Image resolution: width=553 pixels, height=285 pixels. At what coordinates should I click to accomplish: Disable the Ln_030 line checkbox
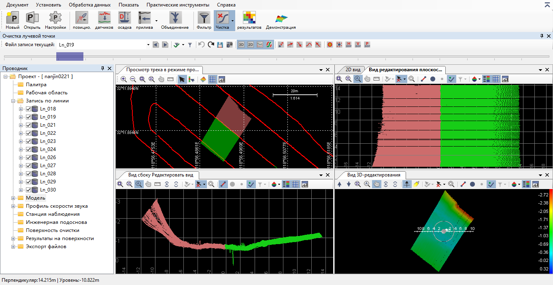click(x=28, y=190)
